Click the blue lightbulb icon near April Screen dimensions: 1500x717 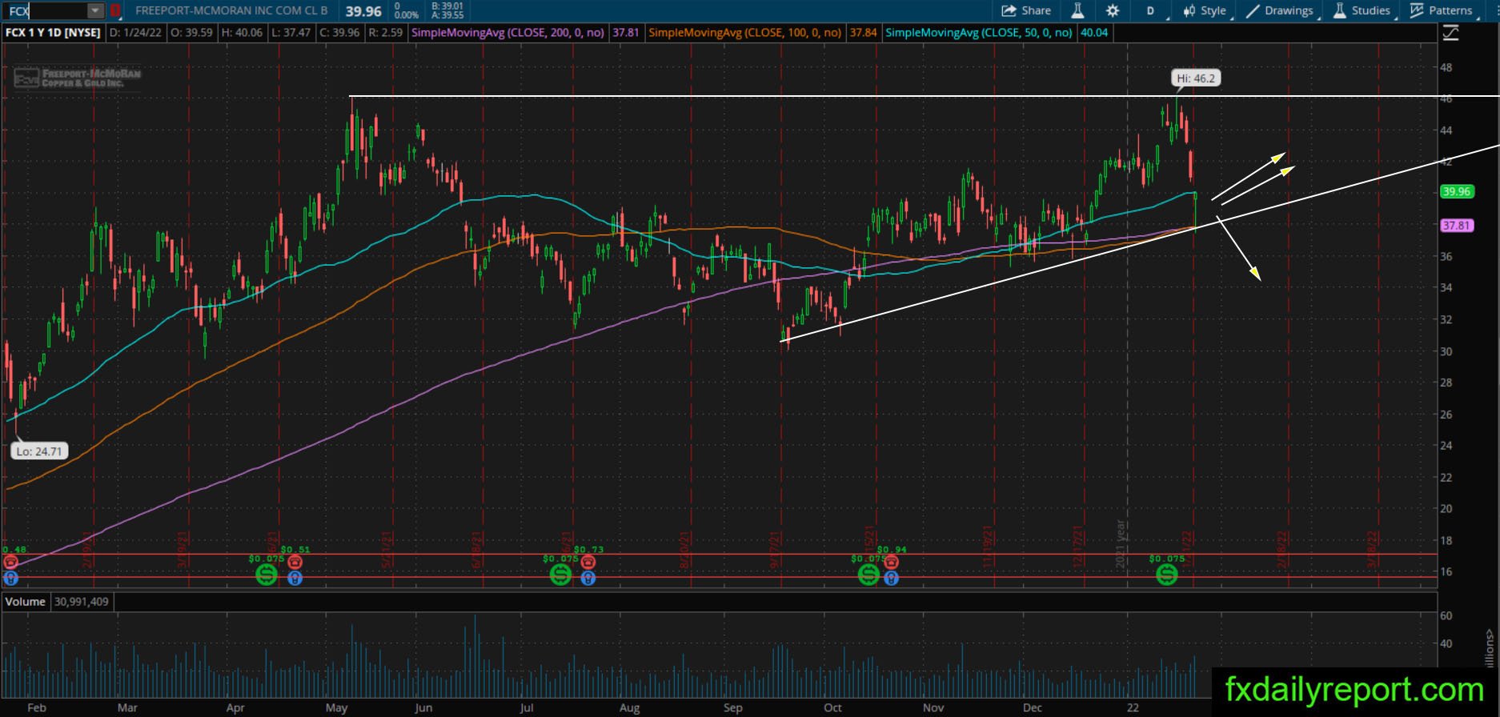[x=295, y=578]
